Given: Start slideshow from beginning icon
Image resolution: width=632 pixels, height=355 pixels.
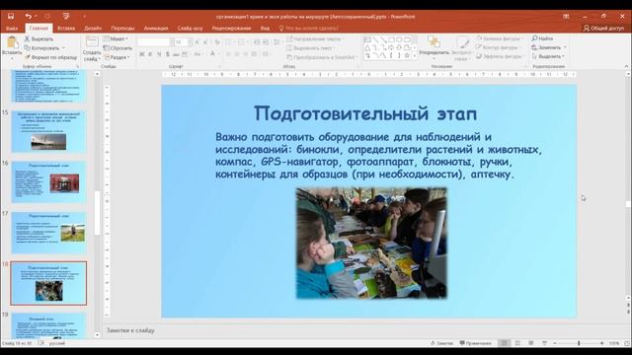Looking at the screenshot, I should click(x=66, y=16).
